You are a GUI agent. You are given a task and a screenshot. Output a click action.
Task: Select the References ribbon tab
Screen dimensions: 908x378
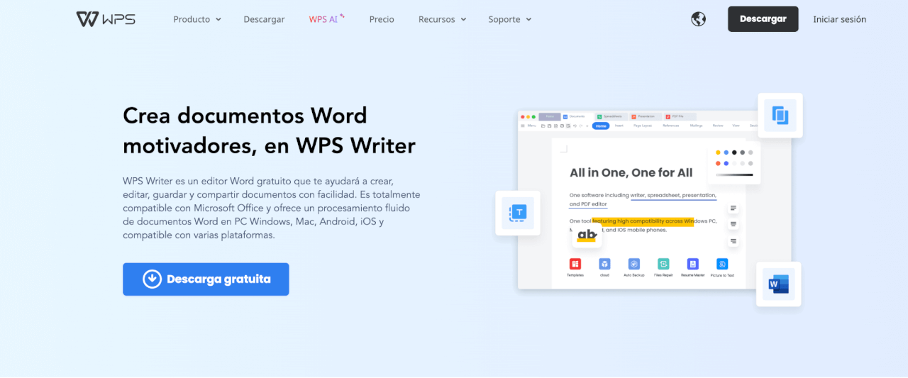click(670, 126)
